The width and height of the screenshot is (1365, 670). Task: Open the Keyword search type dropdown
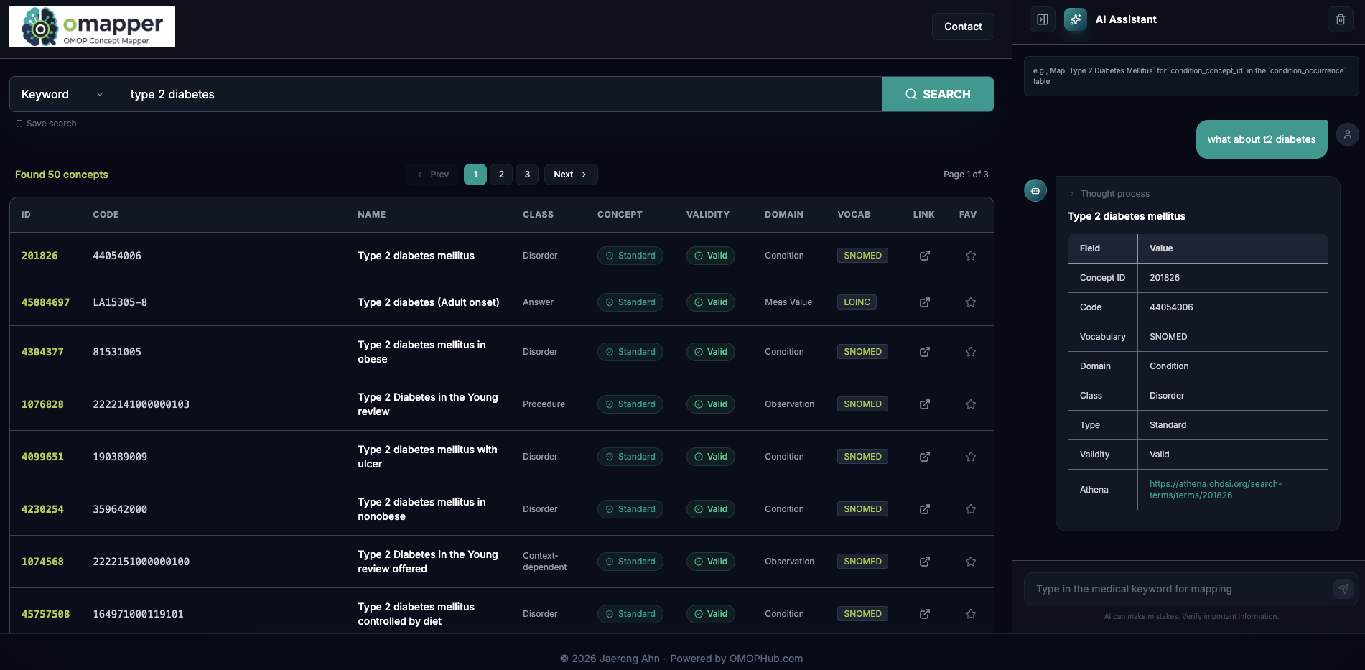pyautogui.click(x=61, y=94)
